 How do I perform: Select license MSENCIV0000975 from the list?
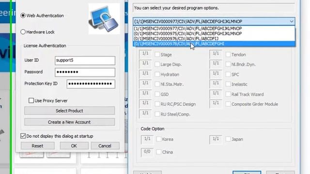pos(214,33)
